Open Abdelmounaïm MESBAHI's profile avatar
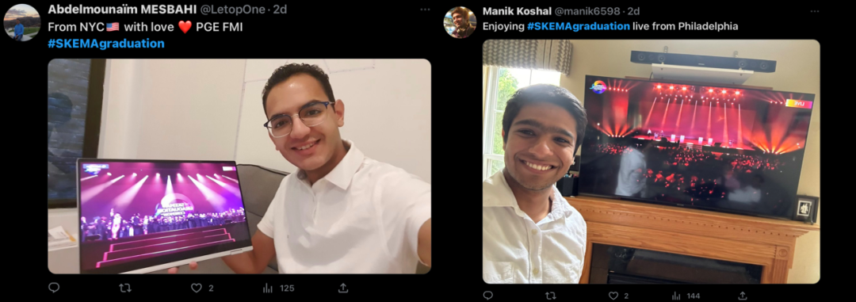This screenshot has width=856, height=302. click(22, 22)
